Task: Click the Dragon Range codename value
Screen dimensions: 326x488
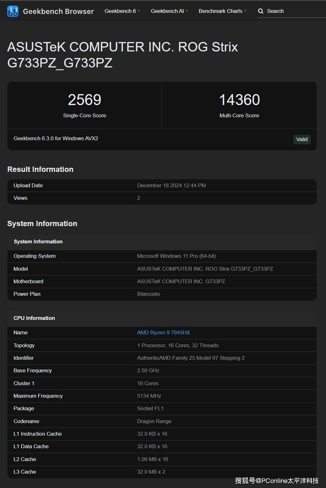Action: coord(154,421)
